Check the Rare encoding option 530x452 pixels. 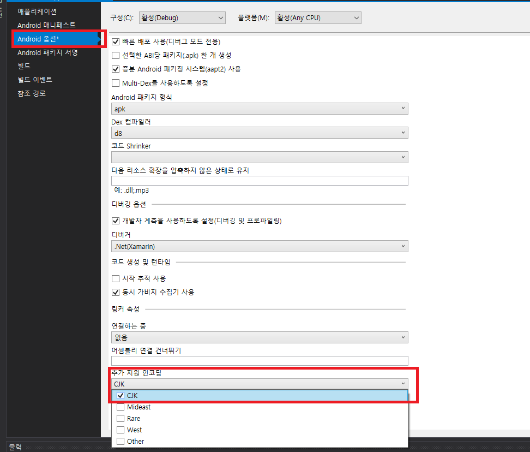121,419
